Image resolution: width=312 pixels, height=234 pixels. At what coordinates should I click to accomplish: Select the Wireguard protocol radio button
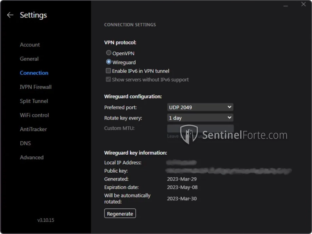108,62
